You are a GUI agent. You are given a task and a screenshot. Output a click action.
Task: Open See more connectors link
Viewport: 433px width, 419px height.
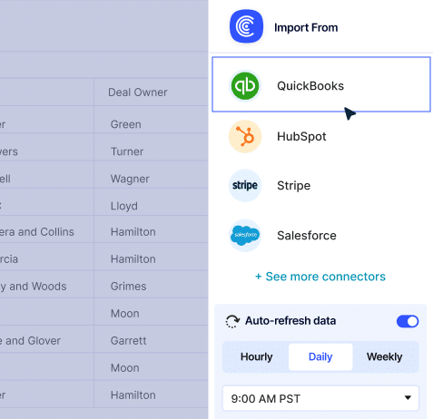320,277
